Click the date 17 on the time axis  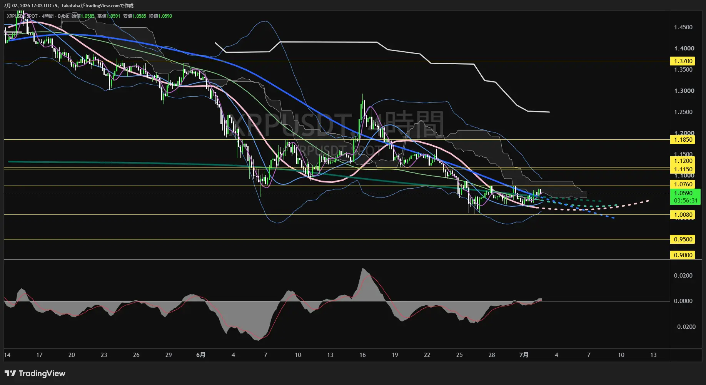click(39, 355)
